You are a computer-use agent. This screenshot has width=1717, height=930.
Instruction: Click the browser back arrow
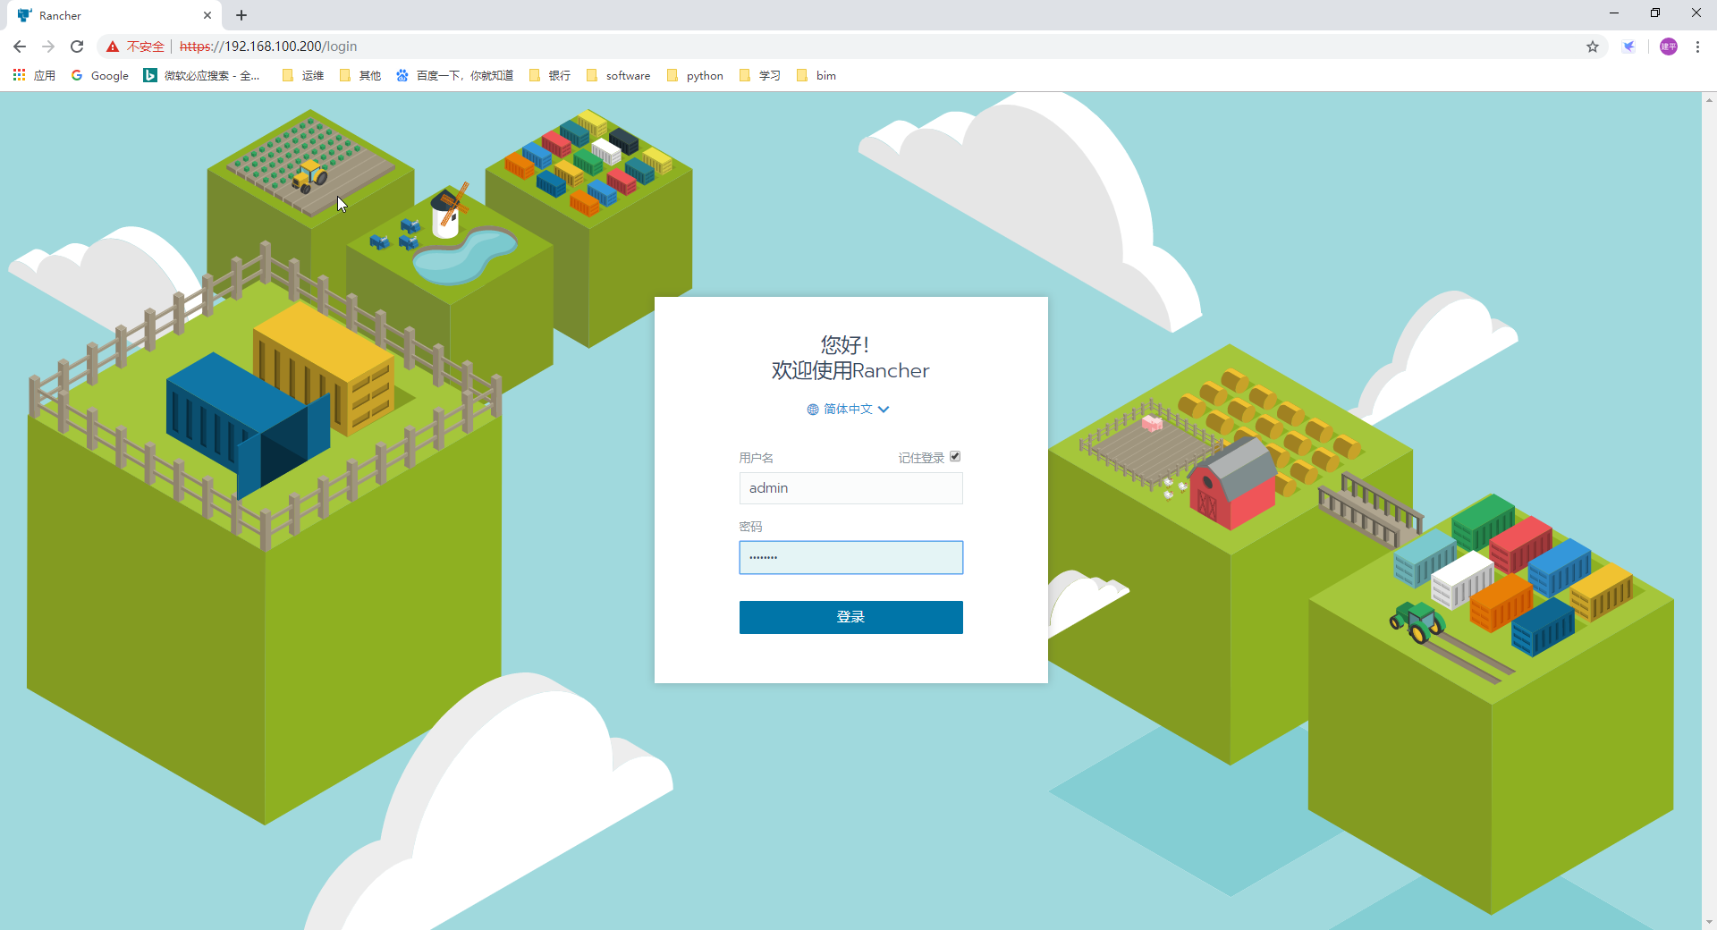pyautogui.click(x=20, y=46)
